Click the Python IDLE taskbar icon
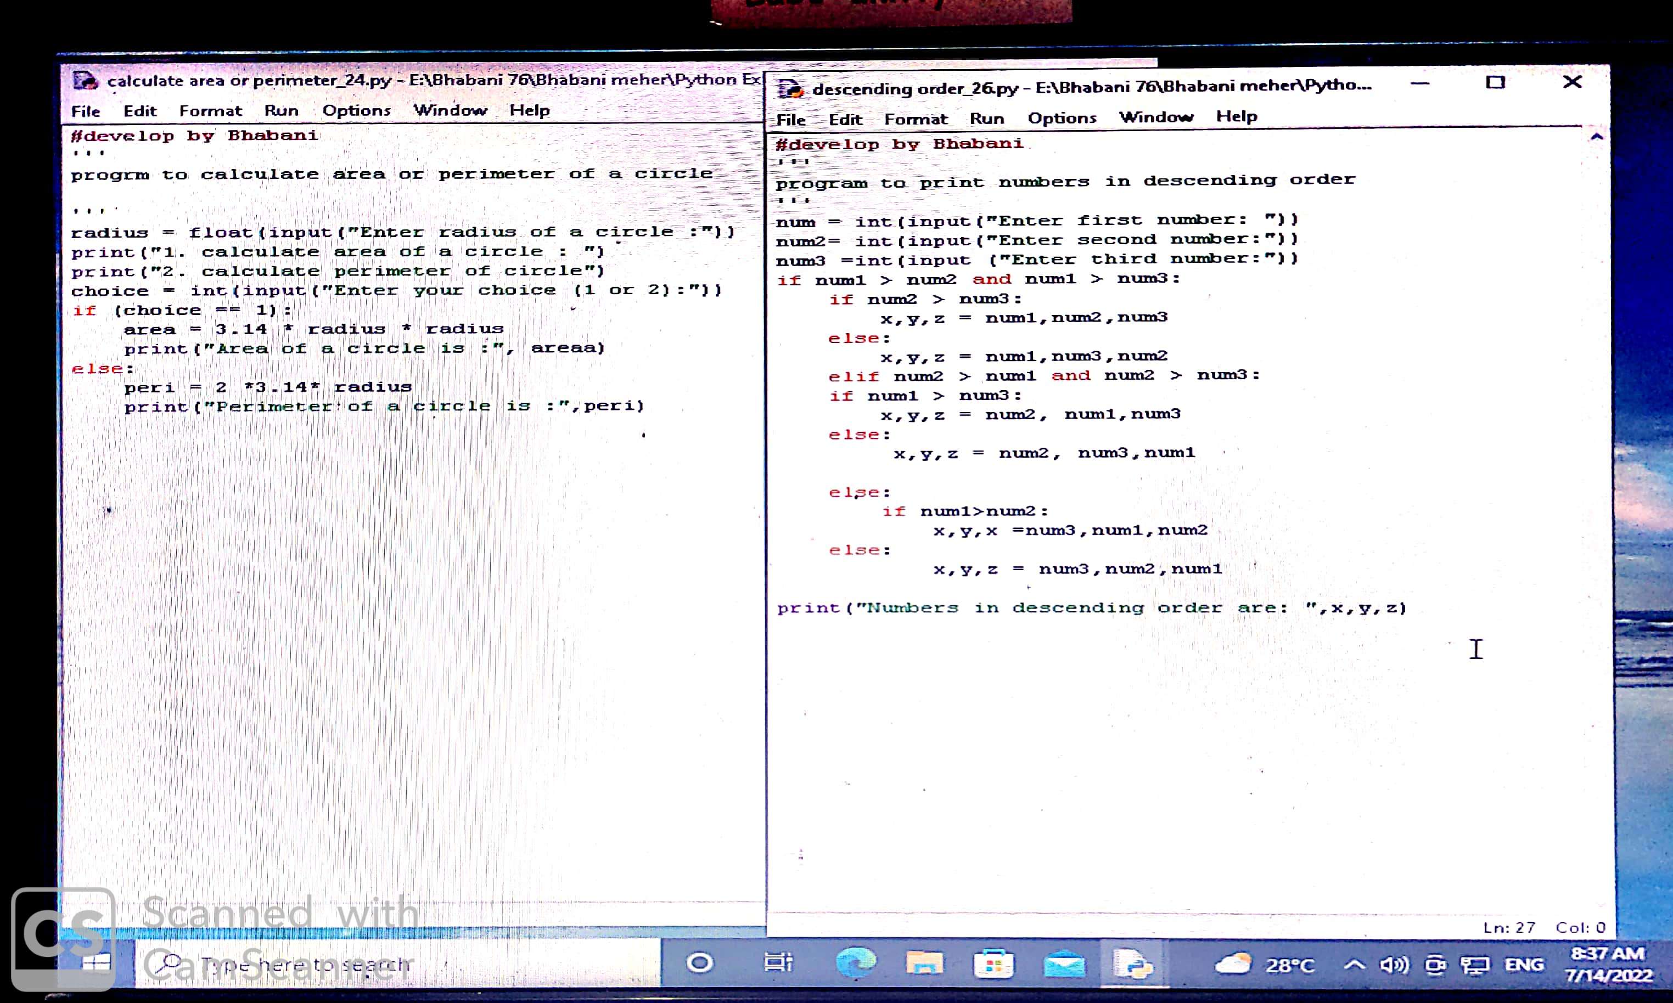The width and height of the screenshot is (1673, 1003). pos(1134,964)
